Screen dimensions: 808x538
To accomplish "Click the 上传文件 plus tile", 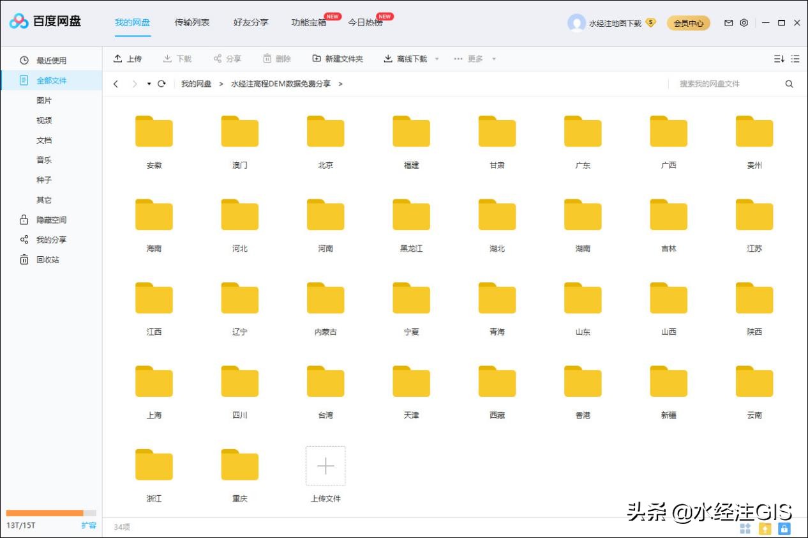I will 325,466.
